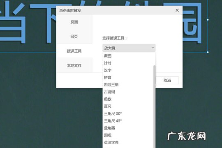Click the bottom-right text box resize handle
The image size is (222, 148).
click(208, 52)
